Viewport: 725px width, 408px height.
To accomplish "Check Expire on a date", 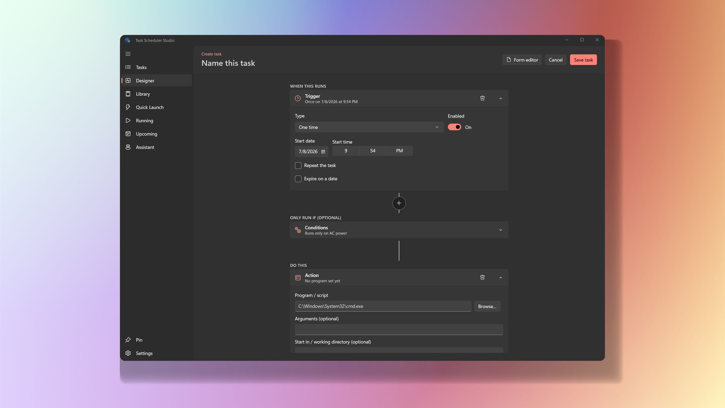I will point(298,179).
